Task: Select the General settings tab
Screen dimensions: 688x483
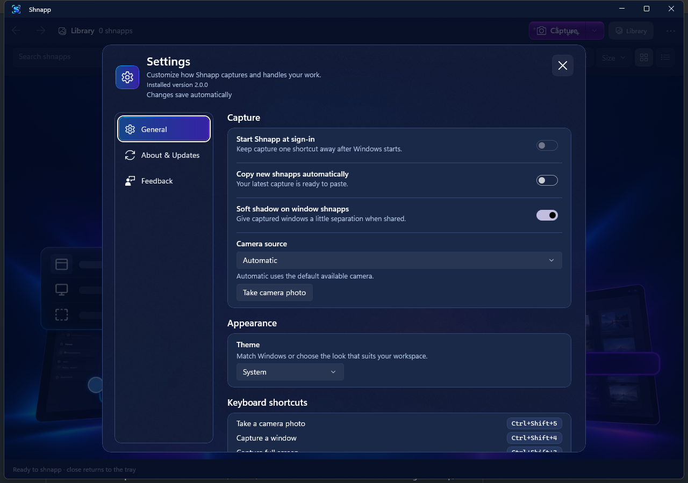Action: coord(164,129)
